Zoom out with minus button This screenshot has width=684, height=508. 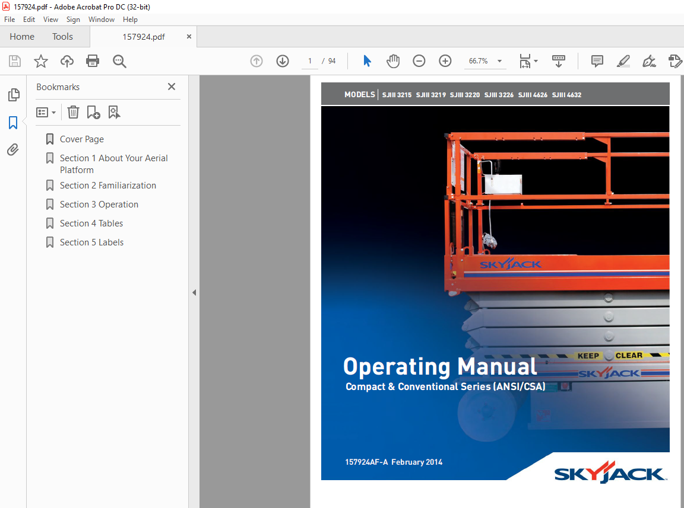(x=419, y=61)
